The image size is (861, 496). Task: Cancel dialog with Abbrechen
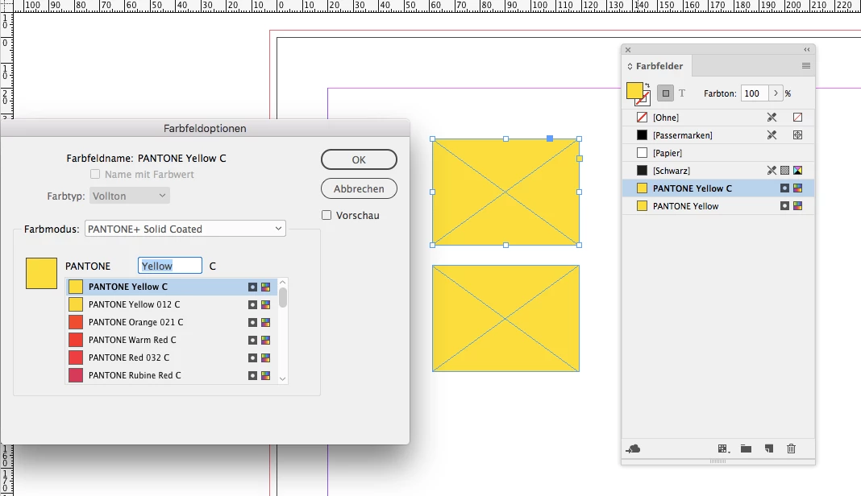point(359,188)
